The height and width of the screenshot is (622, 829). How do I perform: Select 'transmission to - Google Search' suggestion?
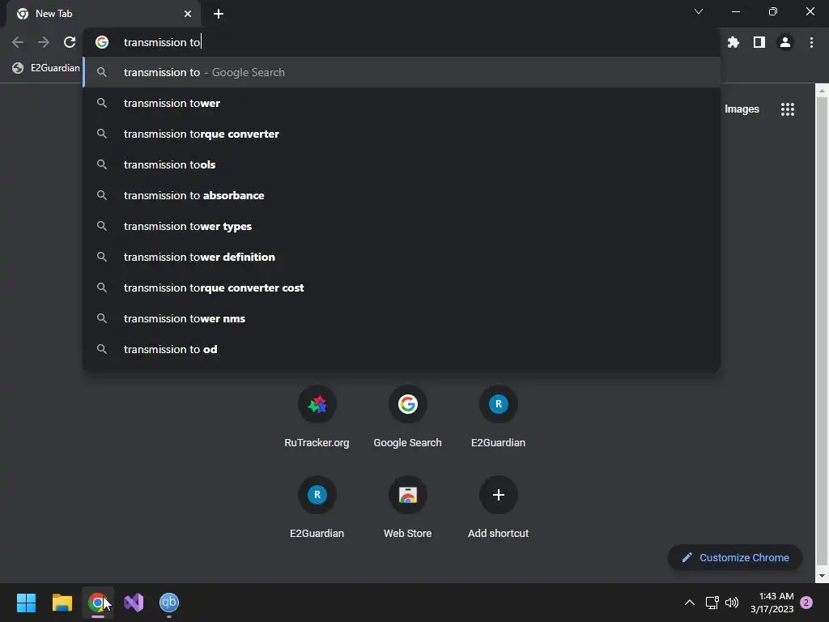point(402,72)
